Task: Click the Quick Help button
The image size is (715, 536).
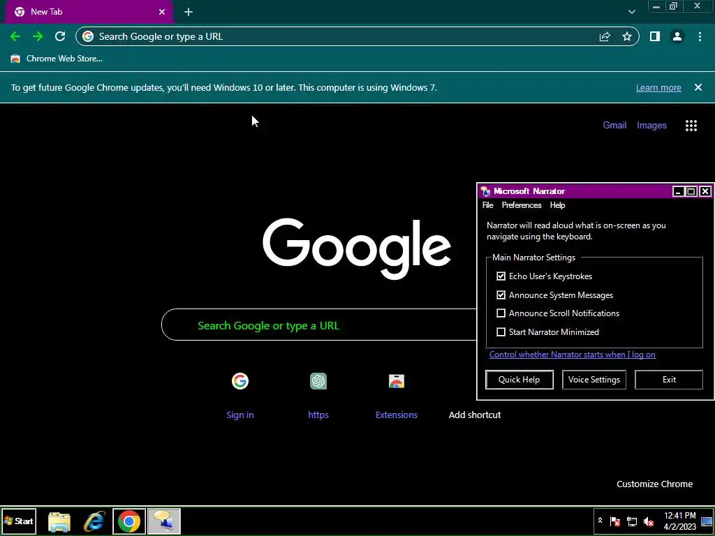Action: pyautogui.click(x=519, y=380)
